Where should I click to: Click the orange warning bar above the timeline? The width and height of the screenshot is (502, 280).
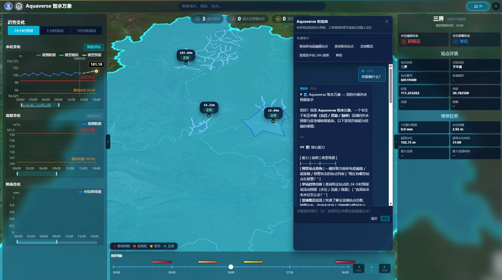pos(208,262)
